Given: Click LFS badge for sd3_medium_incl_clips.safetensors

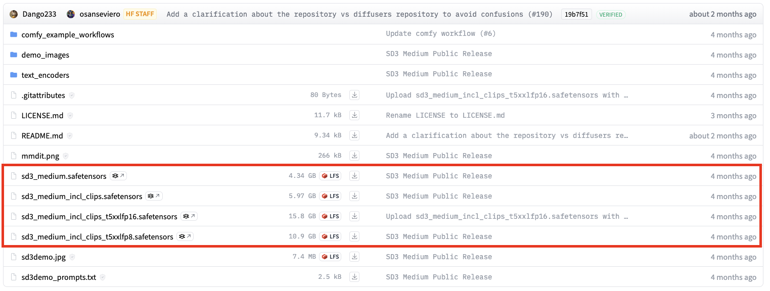Looking at the screenshot, I should (330, 196).
